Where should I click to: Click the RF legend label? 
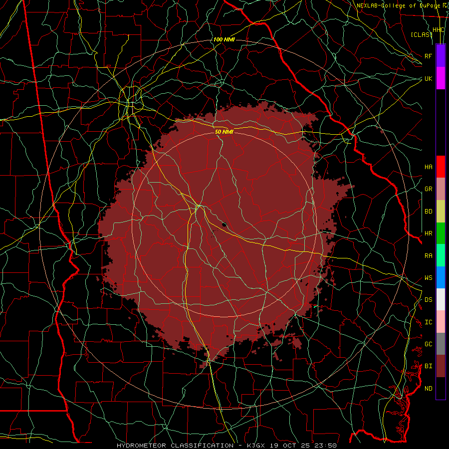tap(428, 56)
